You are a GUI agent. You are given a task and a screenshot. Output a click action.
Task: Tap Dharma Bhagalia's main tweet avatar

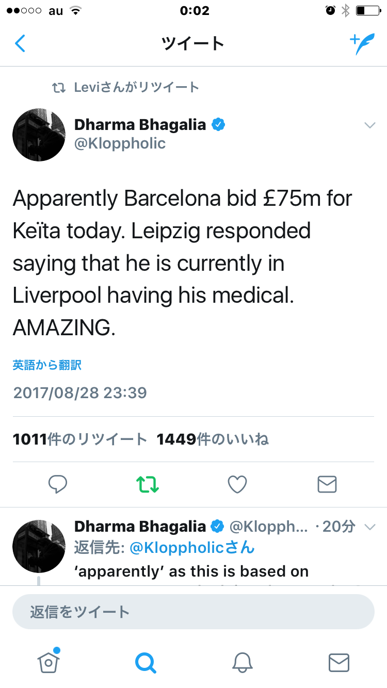[39, 134]
